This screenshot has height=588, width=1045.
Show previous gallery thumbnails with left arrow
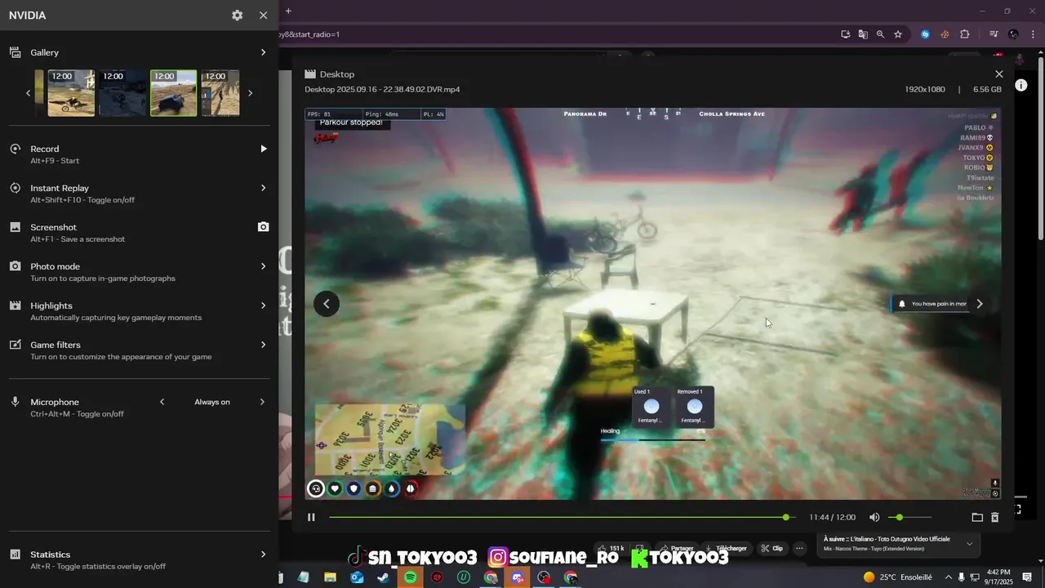click(28, 93)
